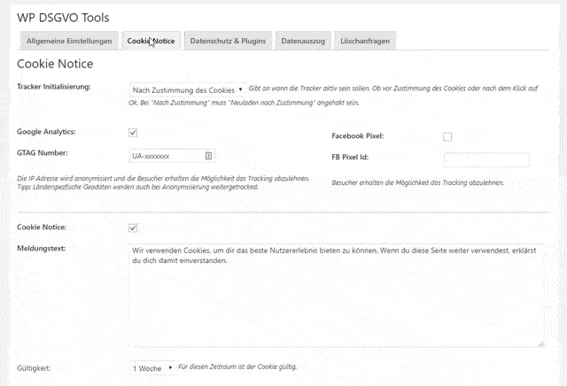Open the Allgemeine Einstellungen tab
The image size is (567, 386).
point(69,41)
